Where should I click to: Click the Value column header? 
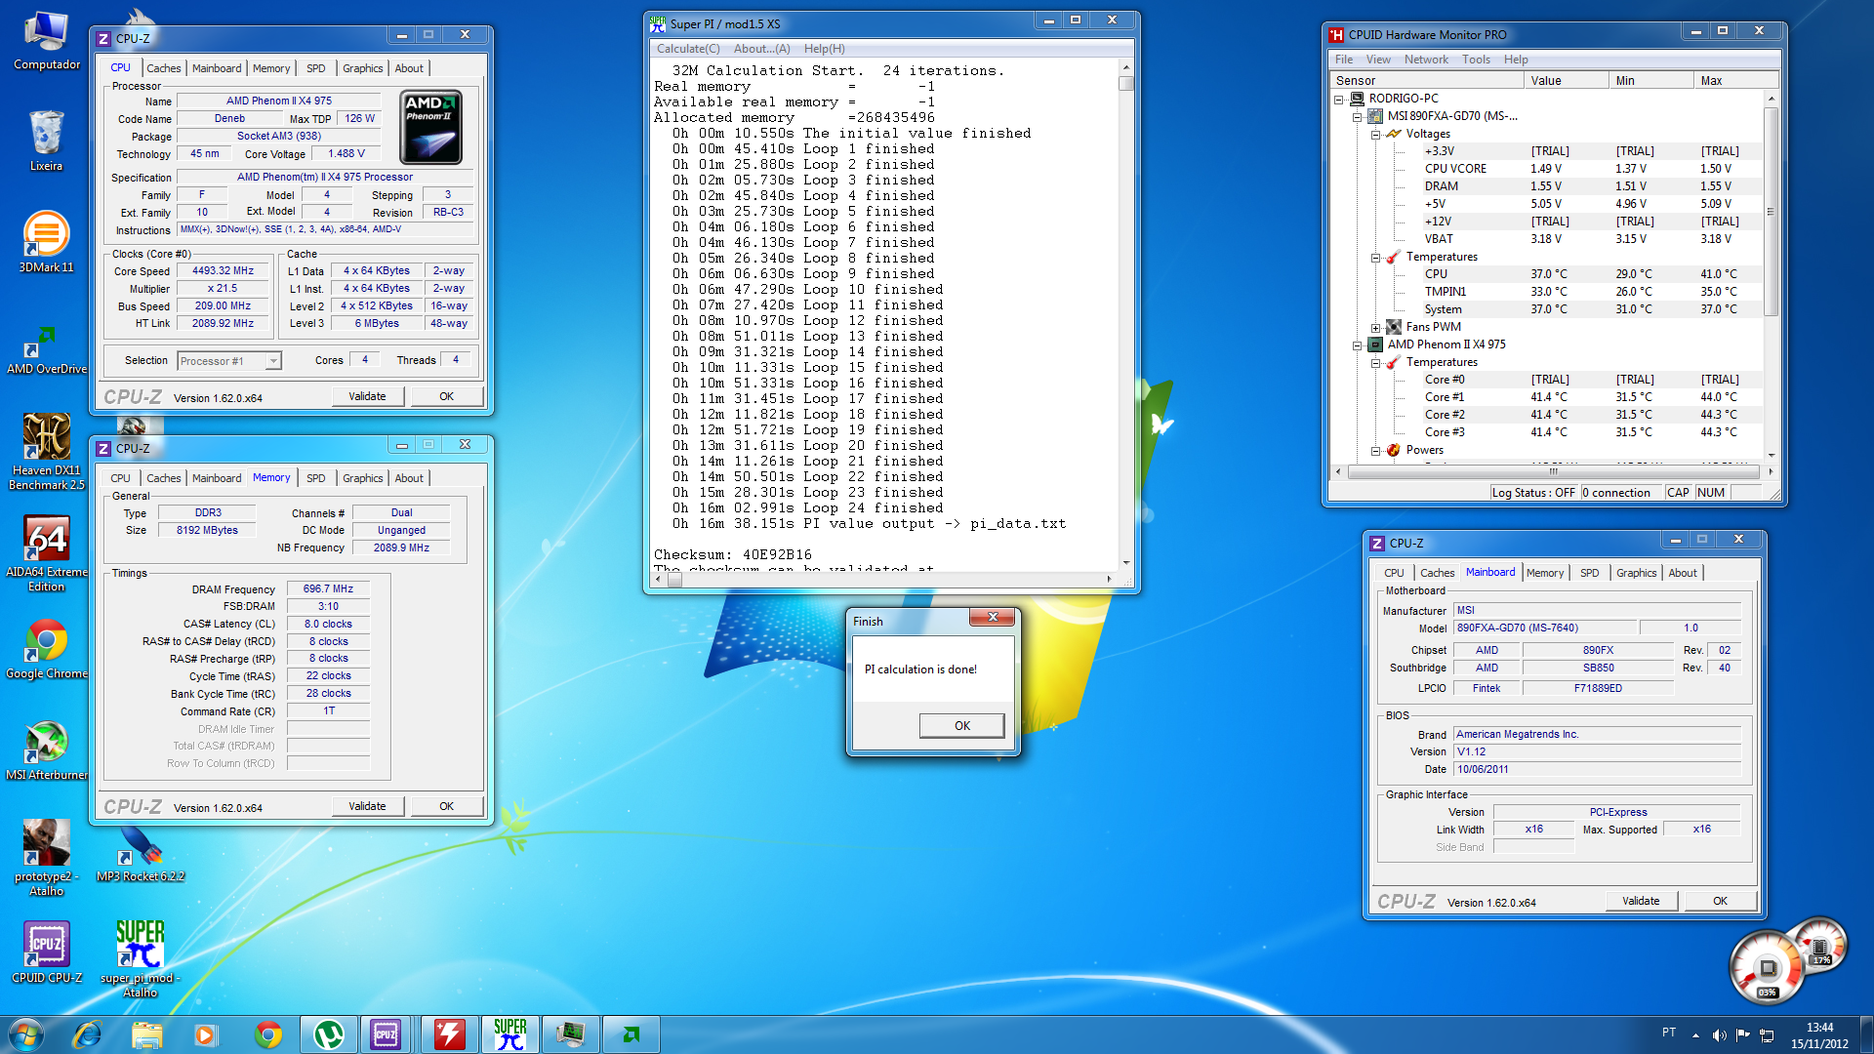(1565, 81)
